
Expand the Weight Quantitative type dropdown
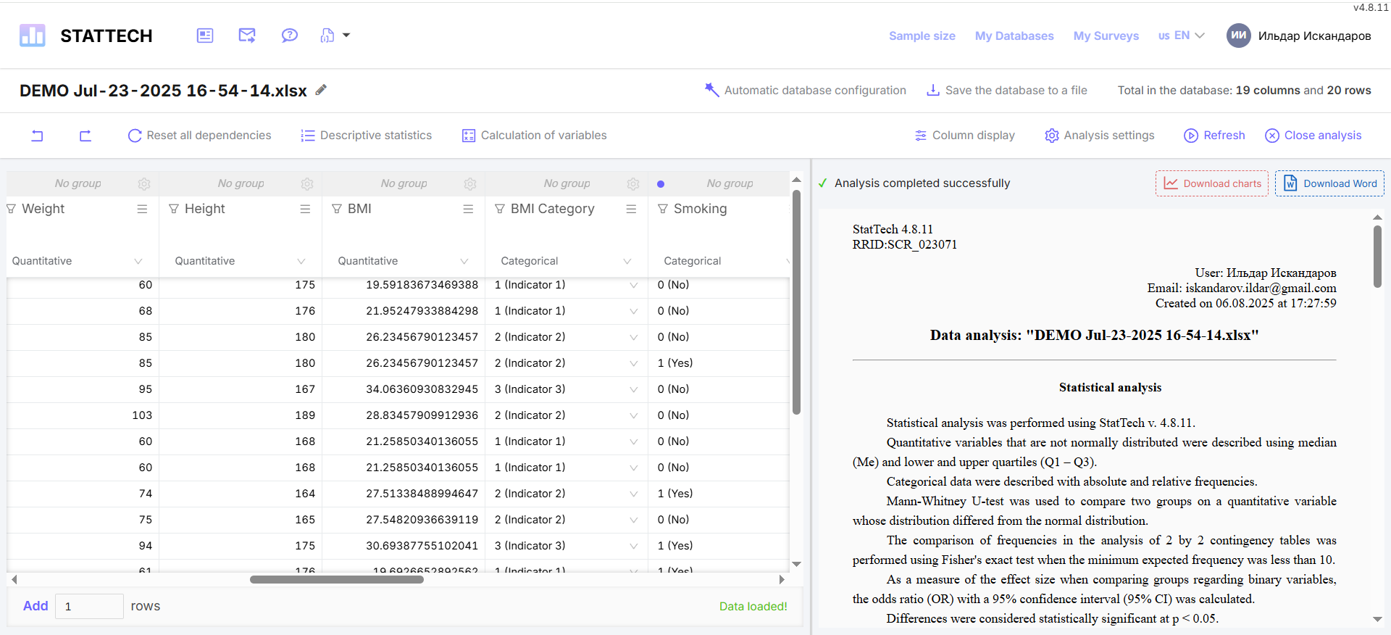point(138,261)
